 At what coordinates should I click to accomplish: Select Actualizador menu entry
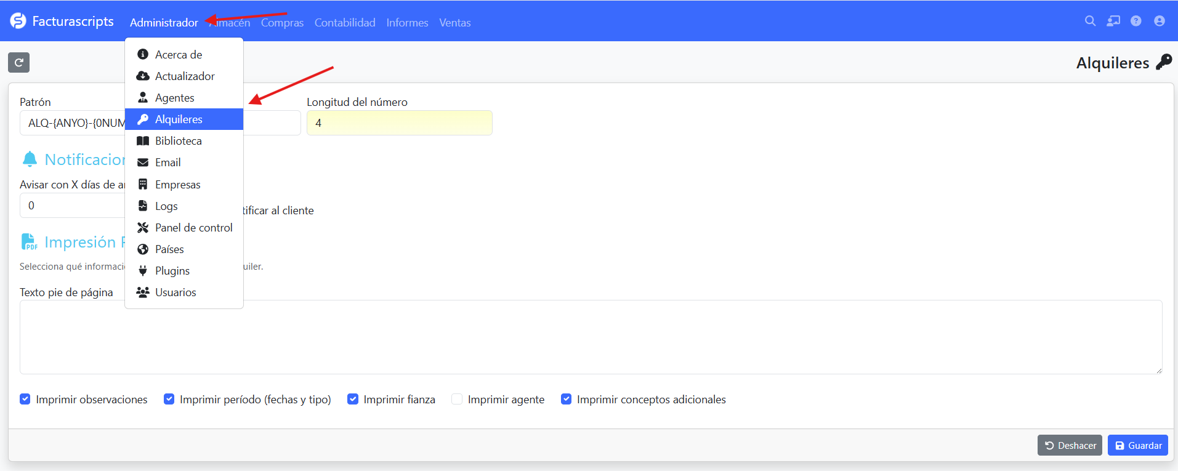pos(184,76)
